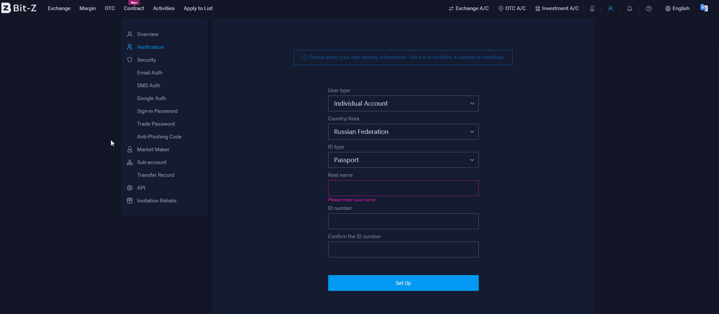Open the ID type Passport dropdown

[403, 160]
